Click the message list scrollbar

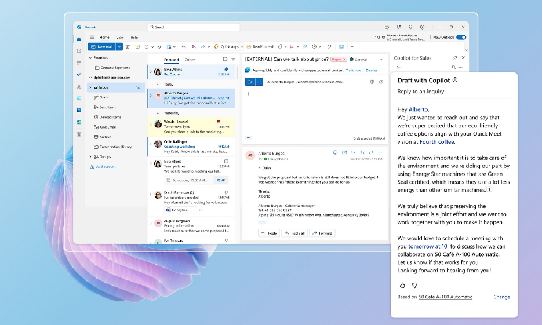(x=237, y=72)
